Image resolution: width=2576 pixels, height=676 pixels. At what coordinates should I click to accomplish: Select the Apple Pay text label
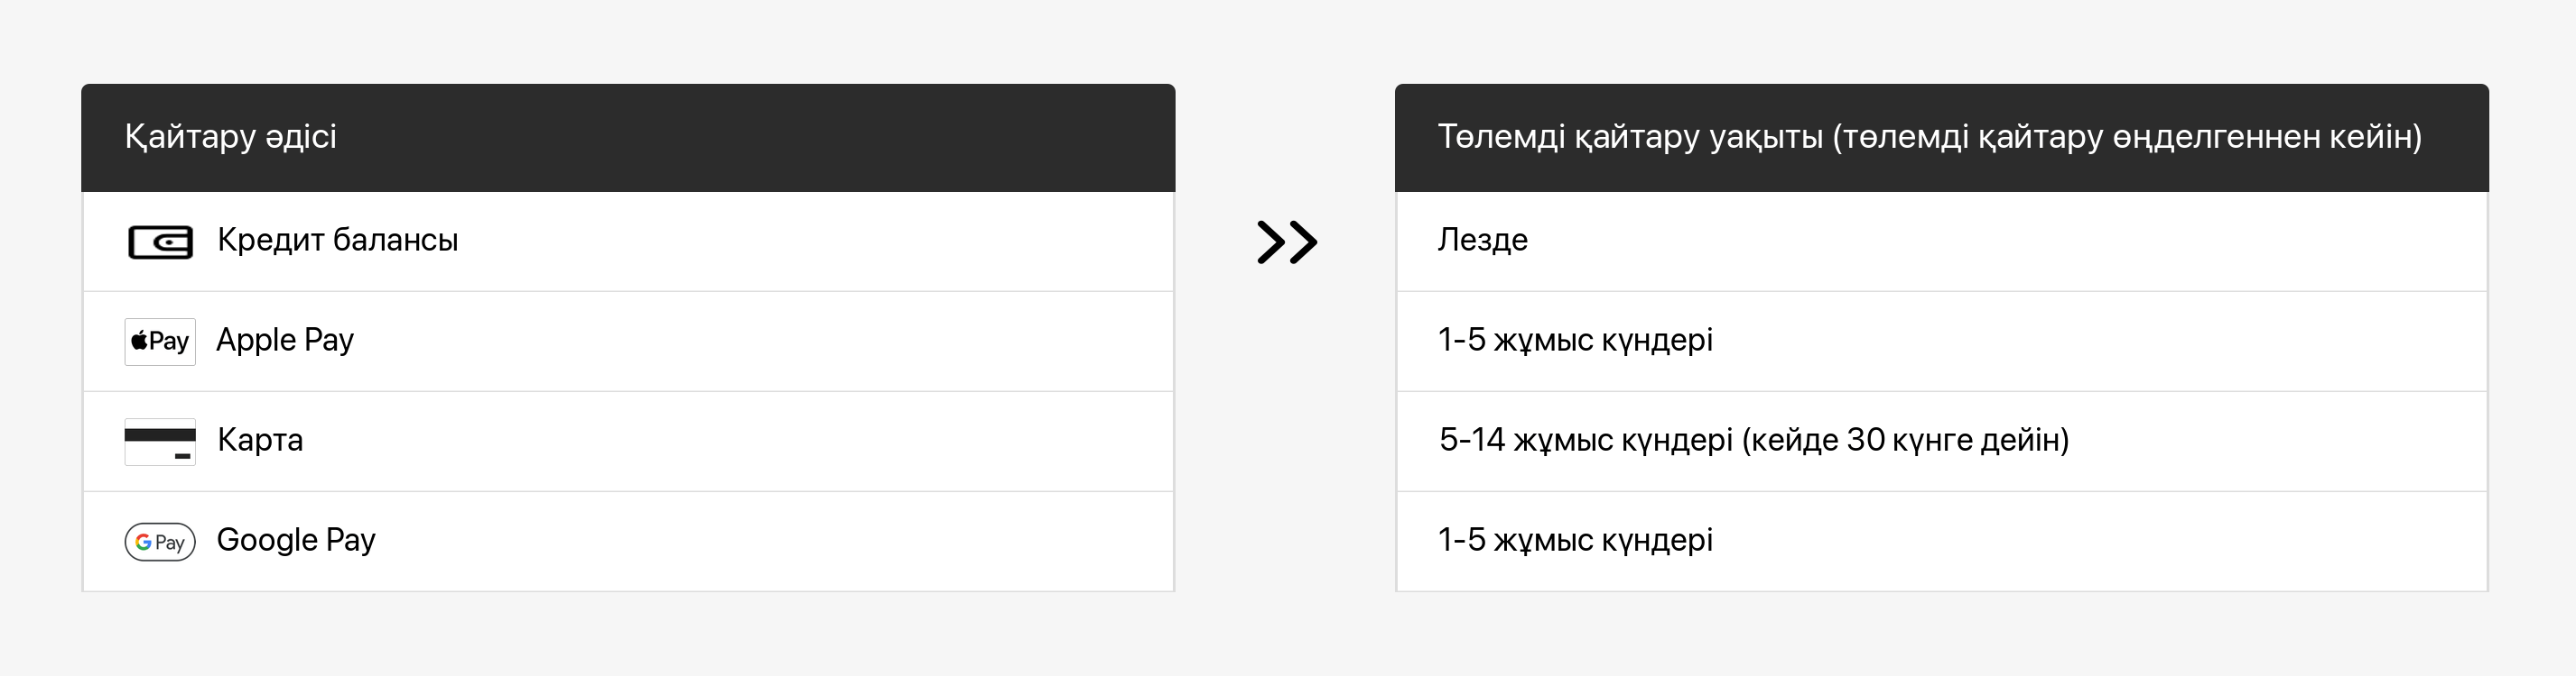pos(285,340)
